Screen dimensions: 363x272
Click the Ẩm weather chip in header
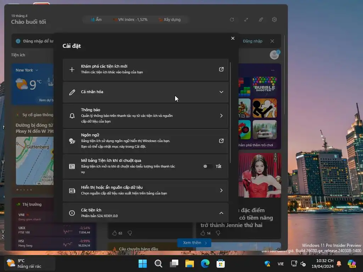[96, 20]
